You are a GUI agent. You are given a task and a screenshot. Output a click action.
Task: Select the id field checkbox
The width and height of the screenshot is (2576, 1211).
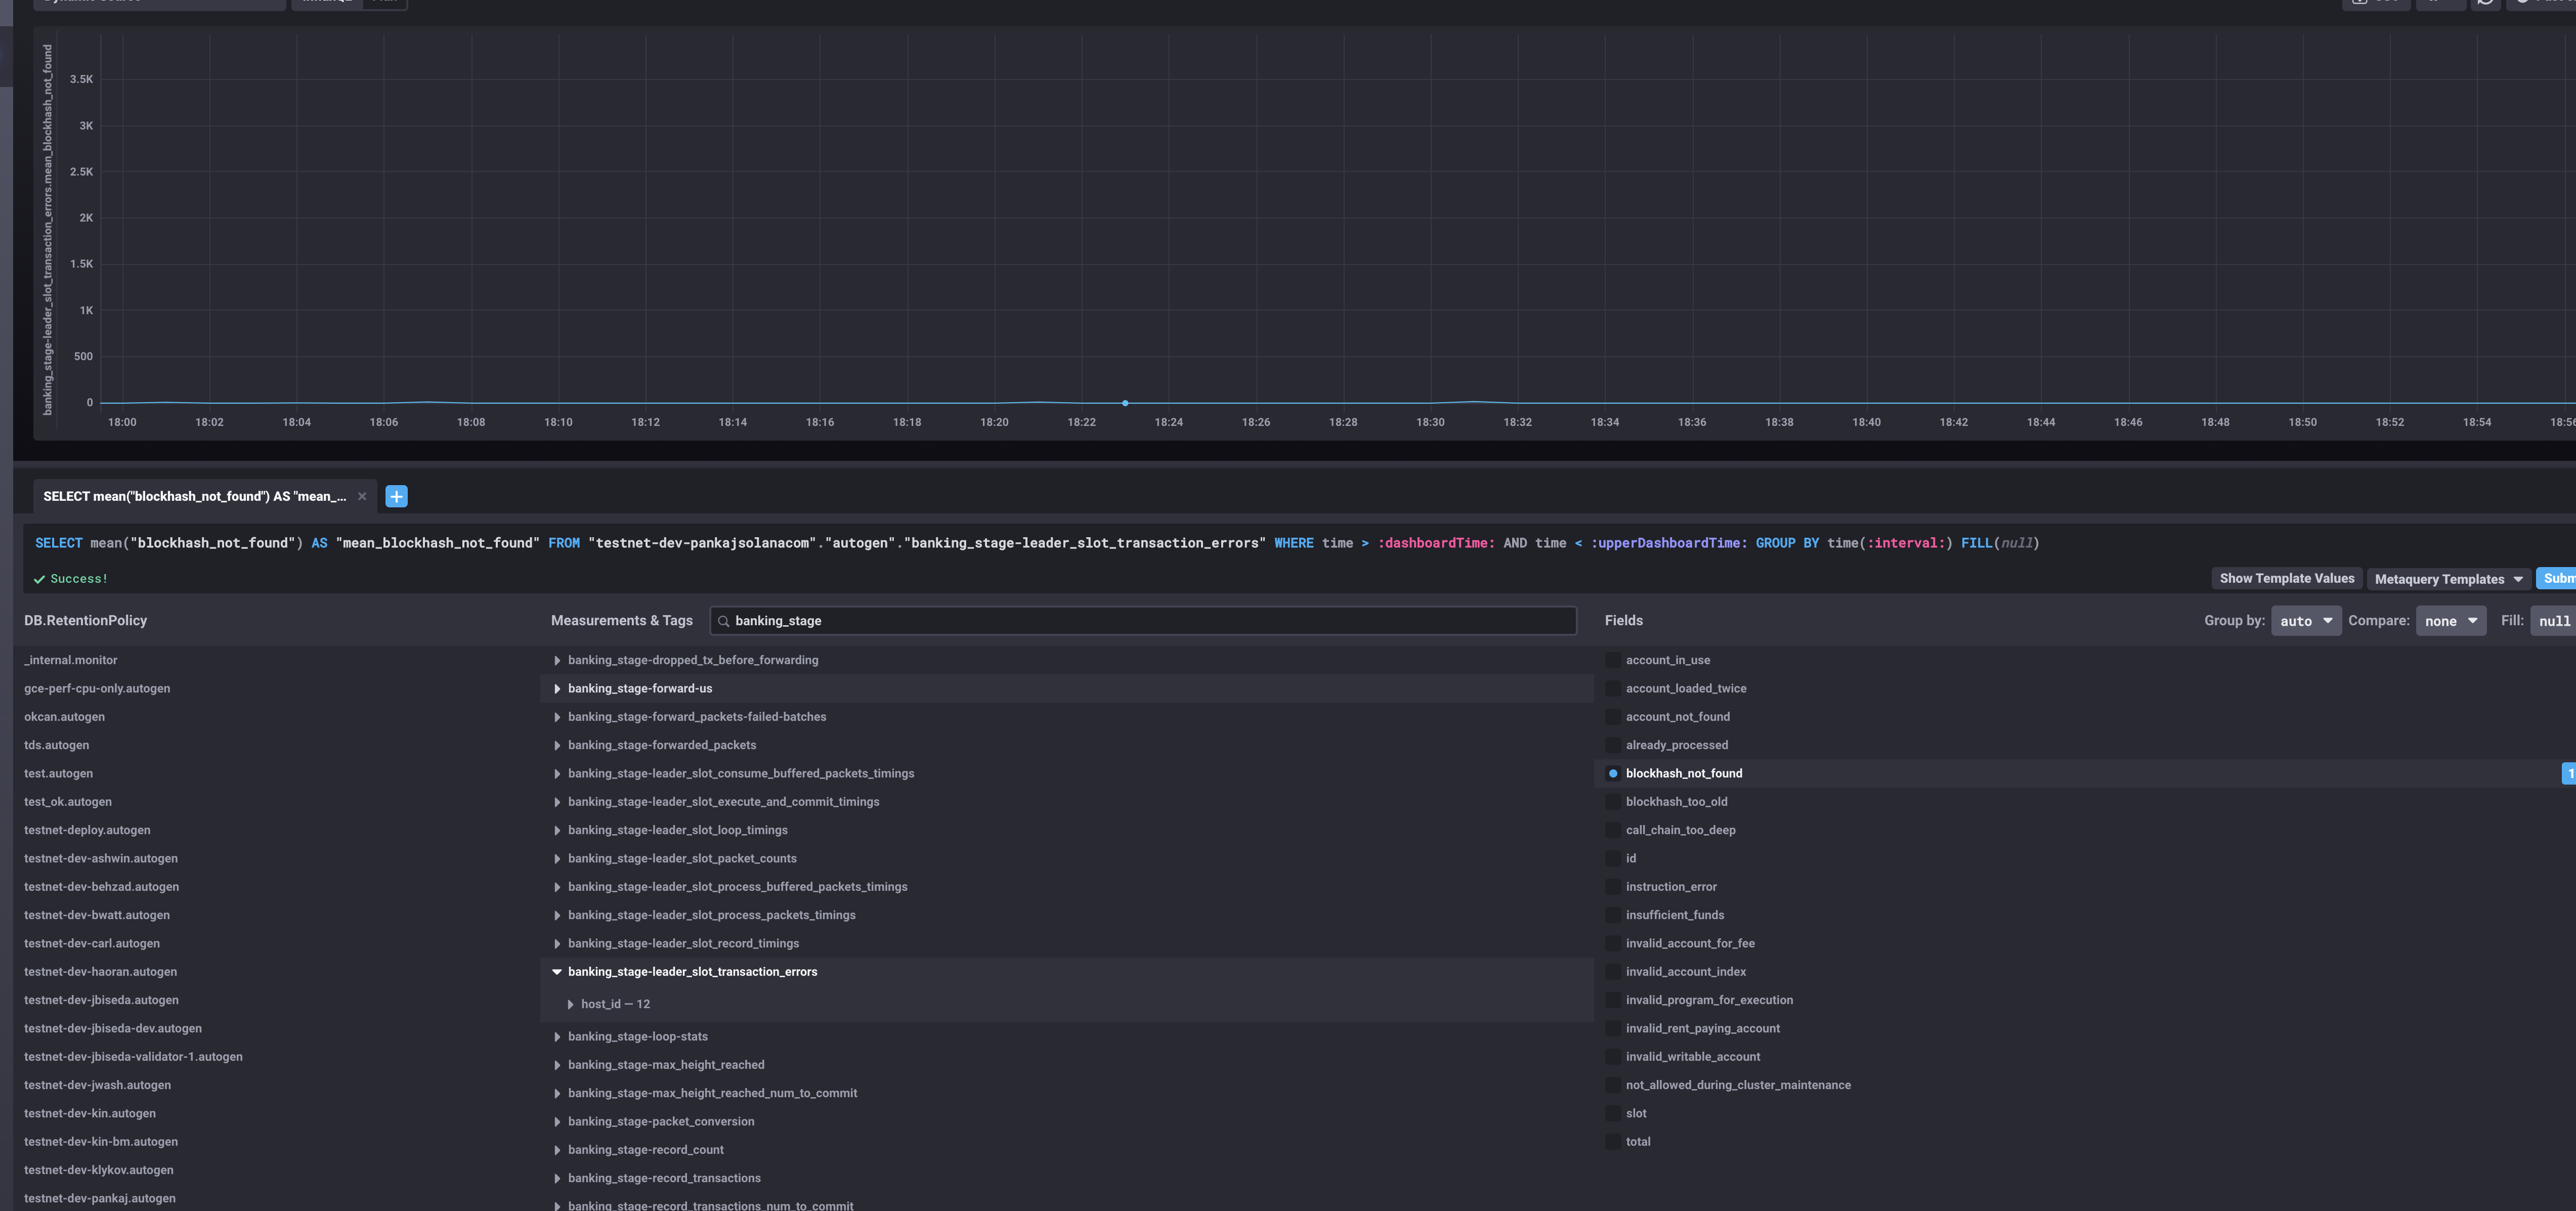(1613, 858)
